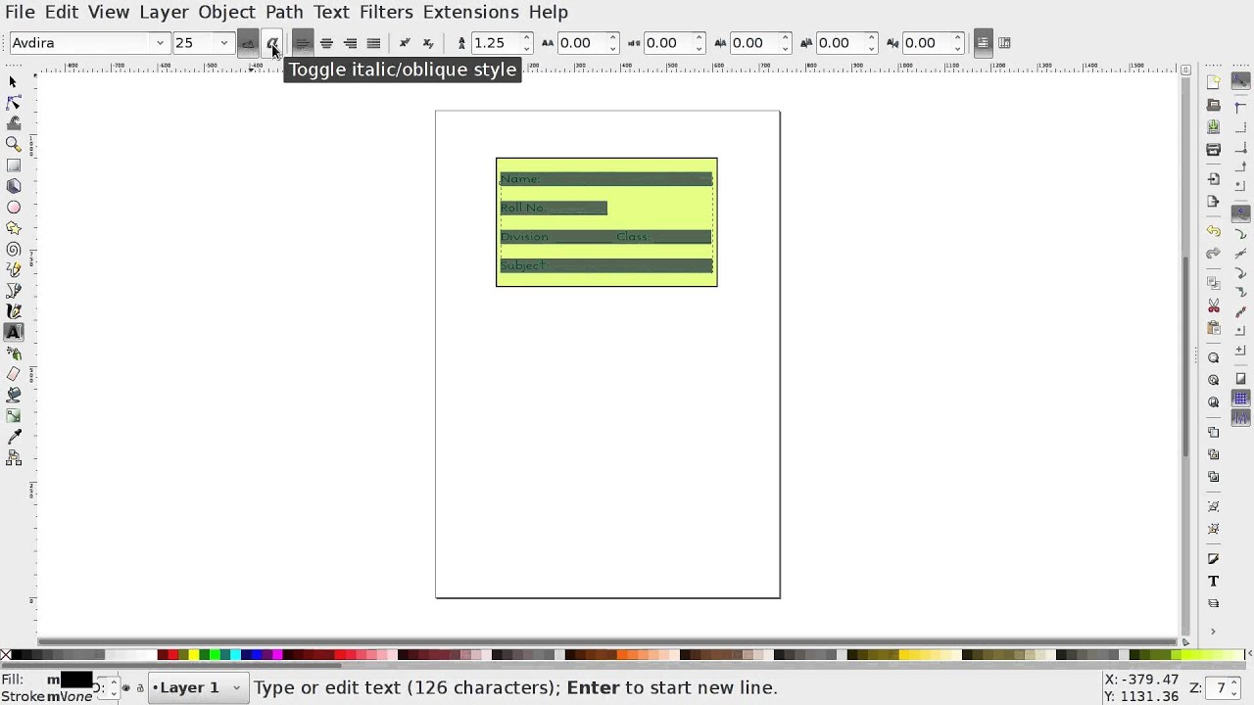This screenshot has width=1254, height=705.
Task: Select the Bezier pen tool
Action: [x=14, y=291]
